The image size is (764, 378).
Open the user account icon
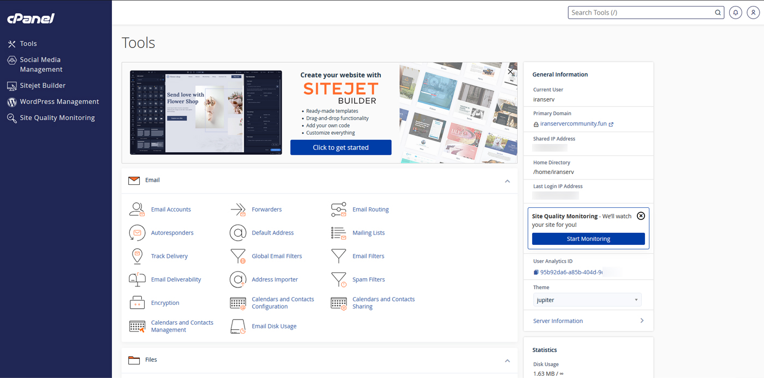tap(753, 13)
